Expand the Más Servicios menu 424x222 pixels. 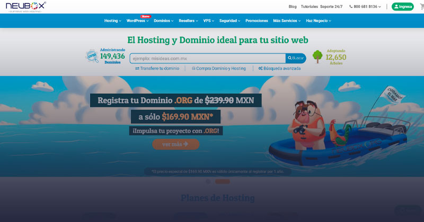coord(287,21)
